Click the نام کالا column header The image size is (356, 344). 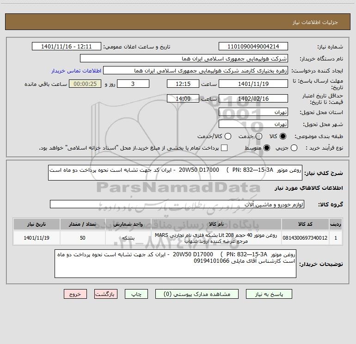216,224
